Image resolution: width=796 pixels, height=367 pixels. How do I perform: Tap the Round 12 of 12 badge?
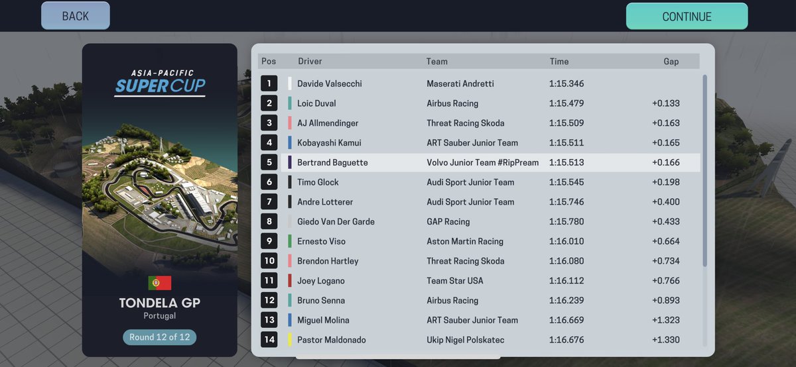[159, 337]
